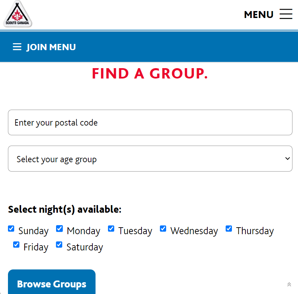298x294 pixels.
Task: Open the Select your age group dropdown
Action: click(150, 159)
